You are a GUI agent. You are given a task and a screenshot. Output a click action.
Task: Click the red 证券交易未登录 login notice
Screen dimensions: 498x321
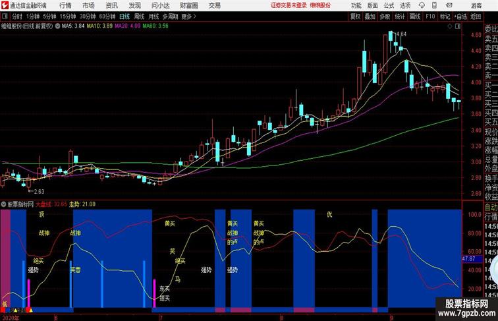pyautogui.click(x=289, y=5)
